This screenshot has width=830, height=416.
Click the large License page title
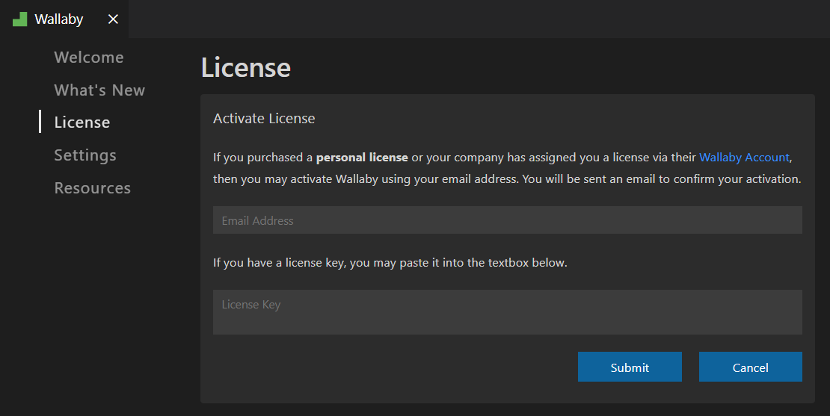point(245,68)
